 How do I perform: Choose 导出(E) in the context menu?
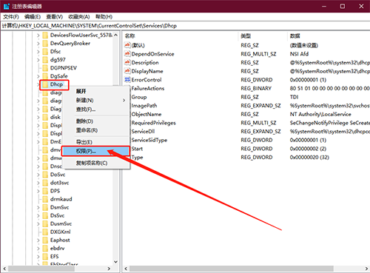coord(96,142)
